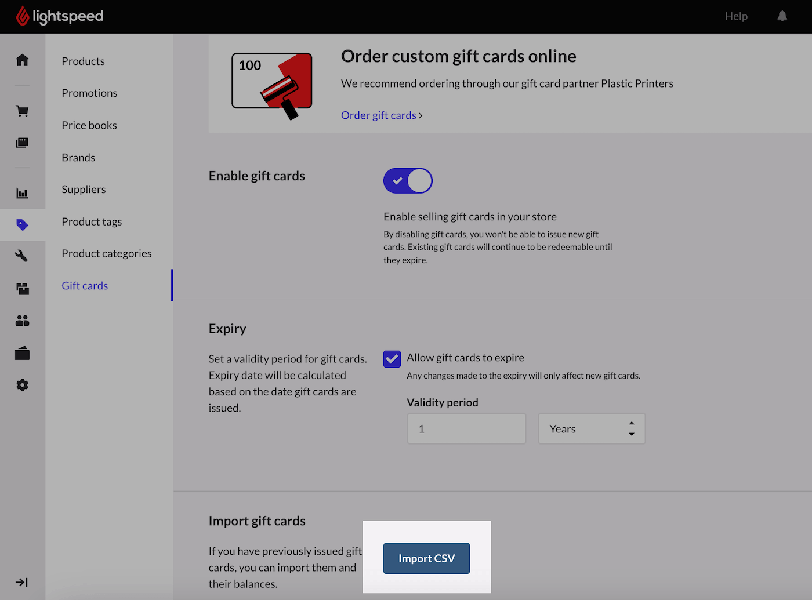Open the Reporting bar chart icon
812x600 pixels.
(x=22, y=193)
